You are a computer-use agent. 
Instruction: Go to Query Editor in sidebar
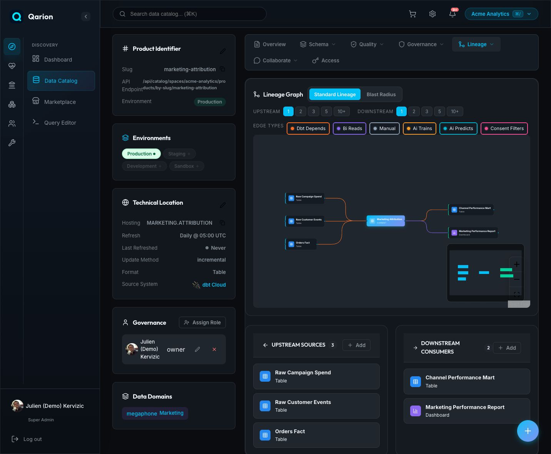pyautogui.click(x=61, y=122)
